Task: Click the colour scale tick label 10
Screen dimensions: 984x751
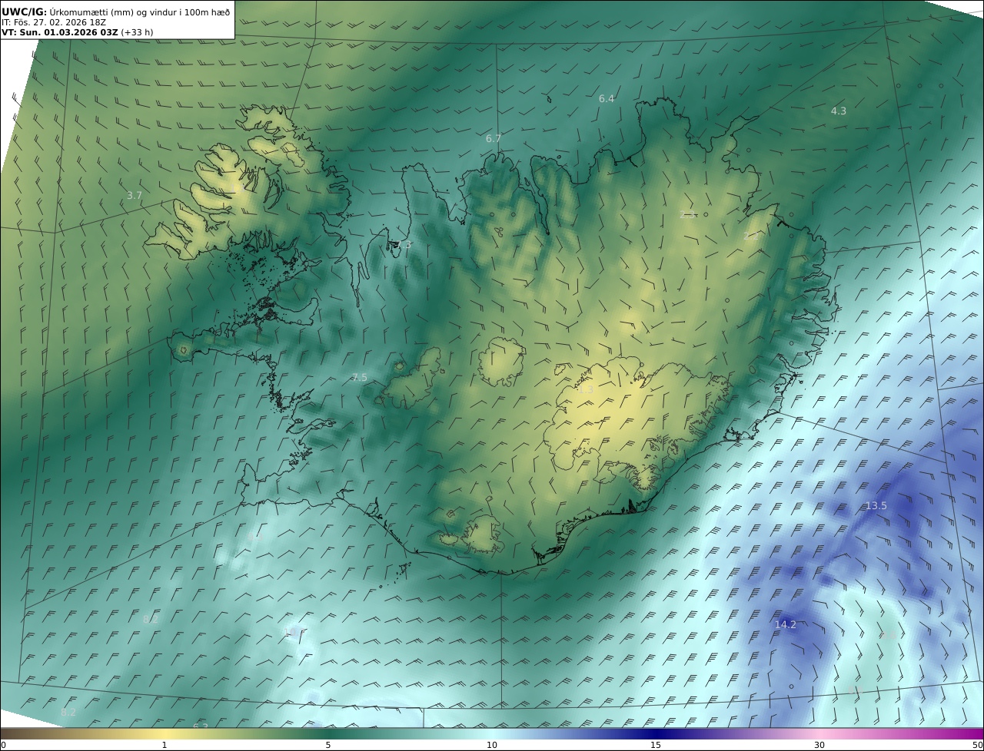Action: (x=492, y=745)
